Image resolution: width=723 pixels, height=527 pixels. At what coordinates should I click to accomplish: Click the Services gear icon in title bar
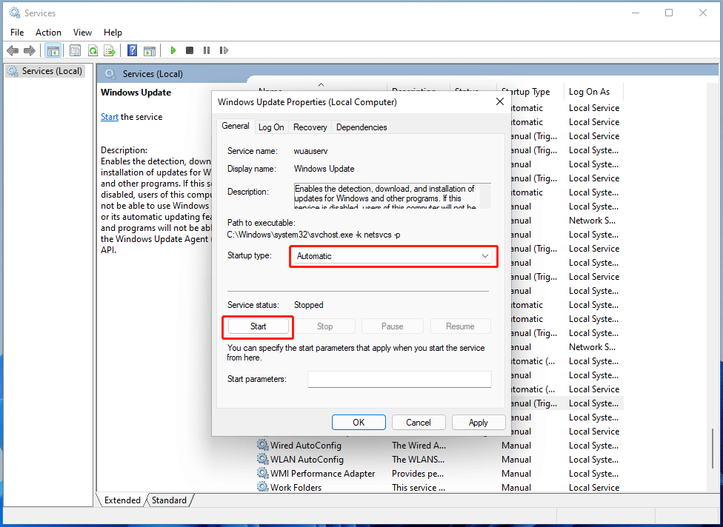[15, 13]
